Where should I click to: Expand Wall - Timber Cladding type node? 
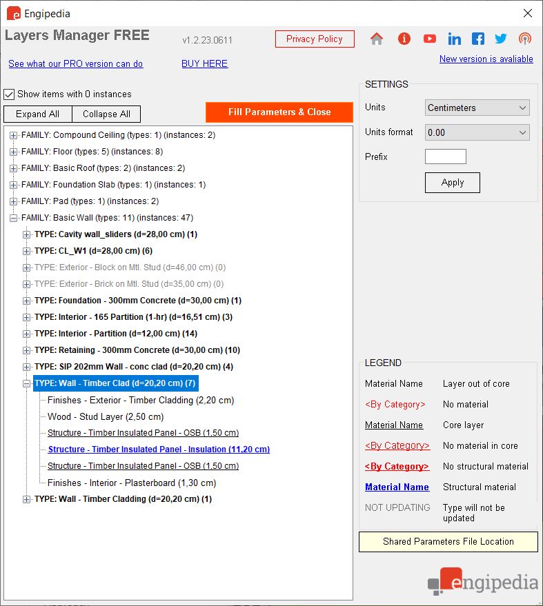(x=26, y=499)
